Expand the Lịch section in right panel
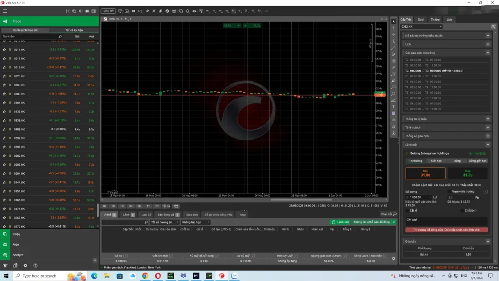 (488, 44)
